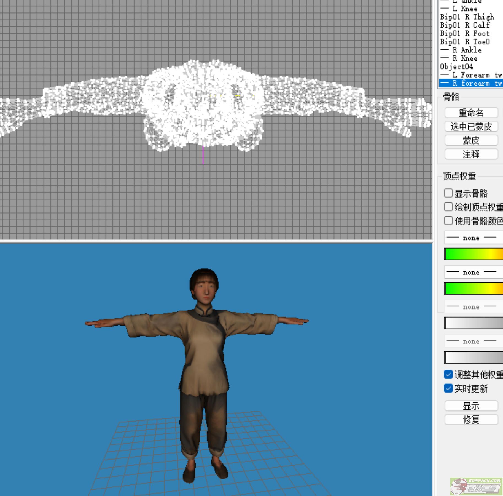
Task: Enable the 显示骨骼 checkbox
Action: [x=448, y=193]
